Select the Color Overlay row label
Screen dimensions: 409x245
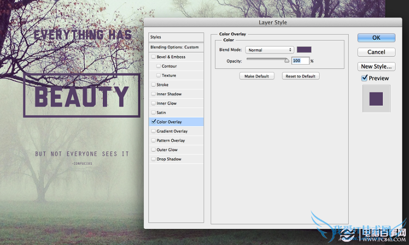point(169,122)
